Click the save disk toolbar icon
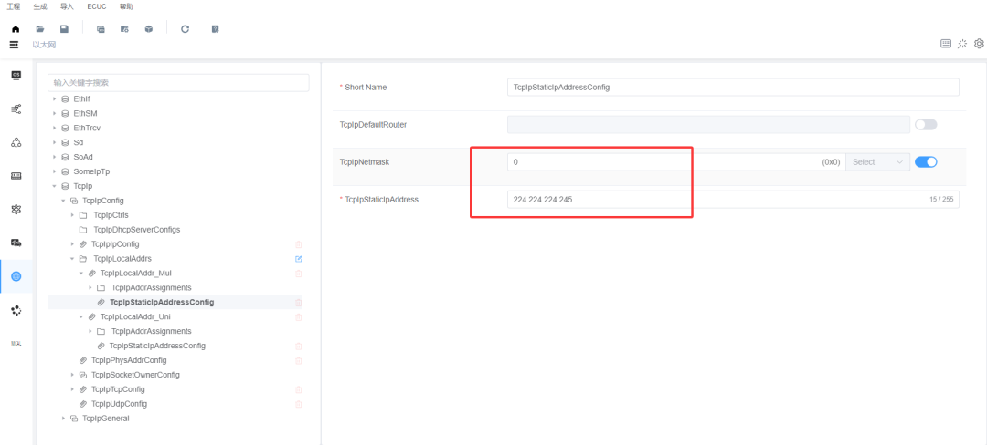The height and width of the screenshot is (445, 987). coord(64,29)
